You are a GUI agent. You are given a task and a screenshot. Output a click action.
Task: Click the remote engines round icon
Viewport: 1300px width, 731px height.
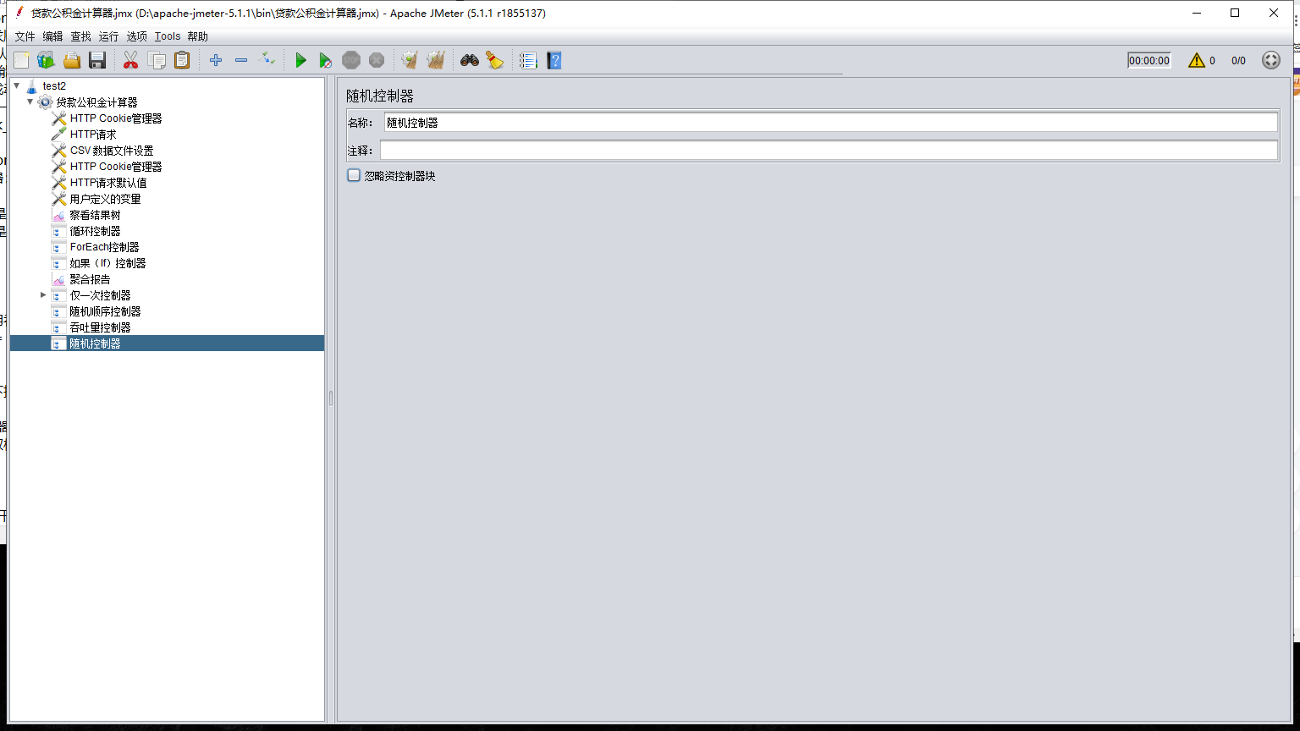pyautogui.click(x=1270, y=60)
